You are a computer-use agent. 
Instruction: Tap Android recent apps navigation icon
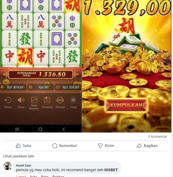click(17, 129)
